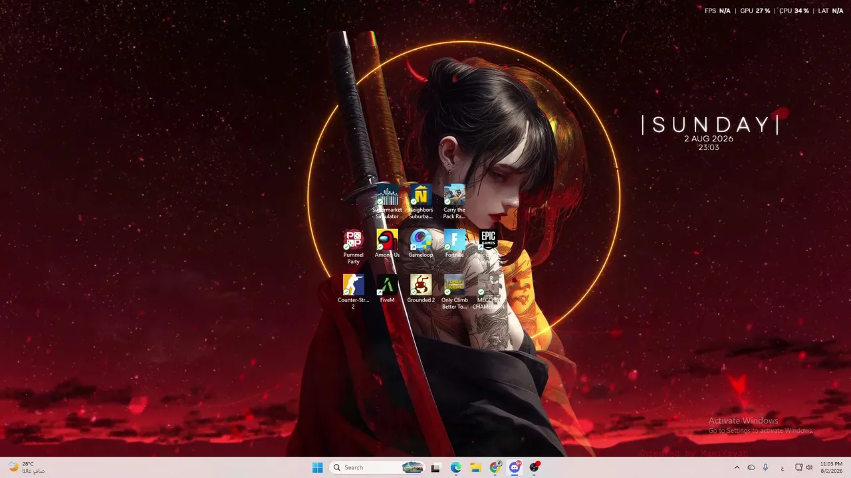Switch to OBS Studio on the taskbar
Screen dimensions: 851x478
click(x=535, y=467)
